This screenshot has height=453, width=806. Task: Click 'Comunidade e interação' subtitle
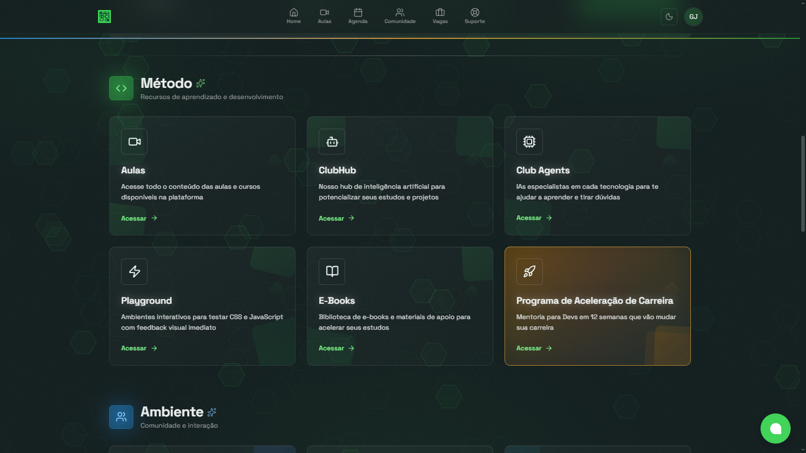[179, 425]
